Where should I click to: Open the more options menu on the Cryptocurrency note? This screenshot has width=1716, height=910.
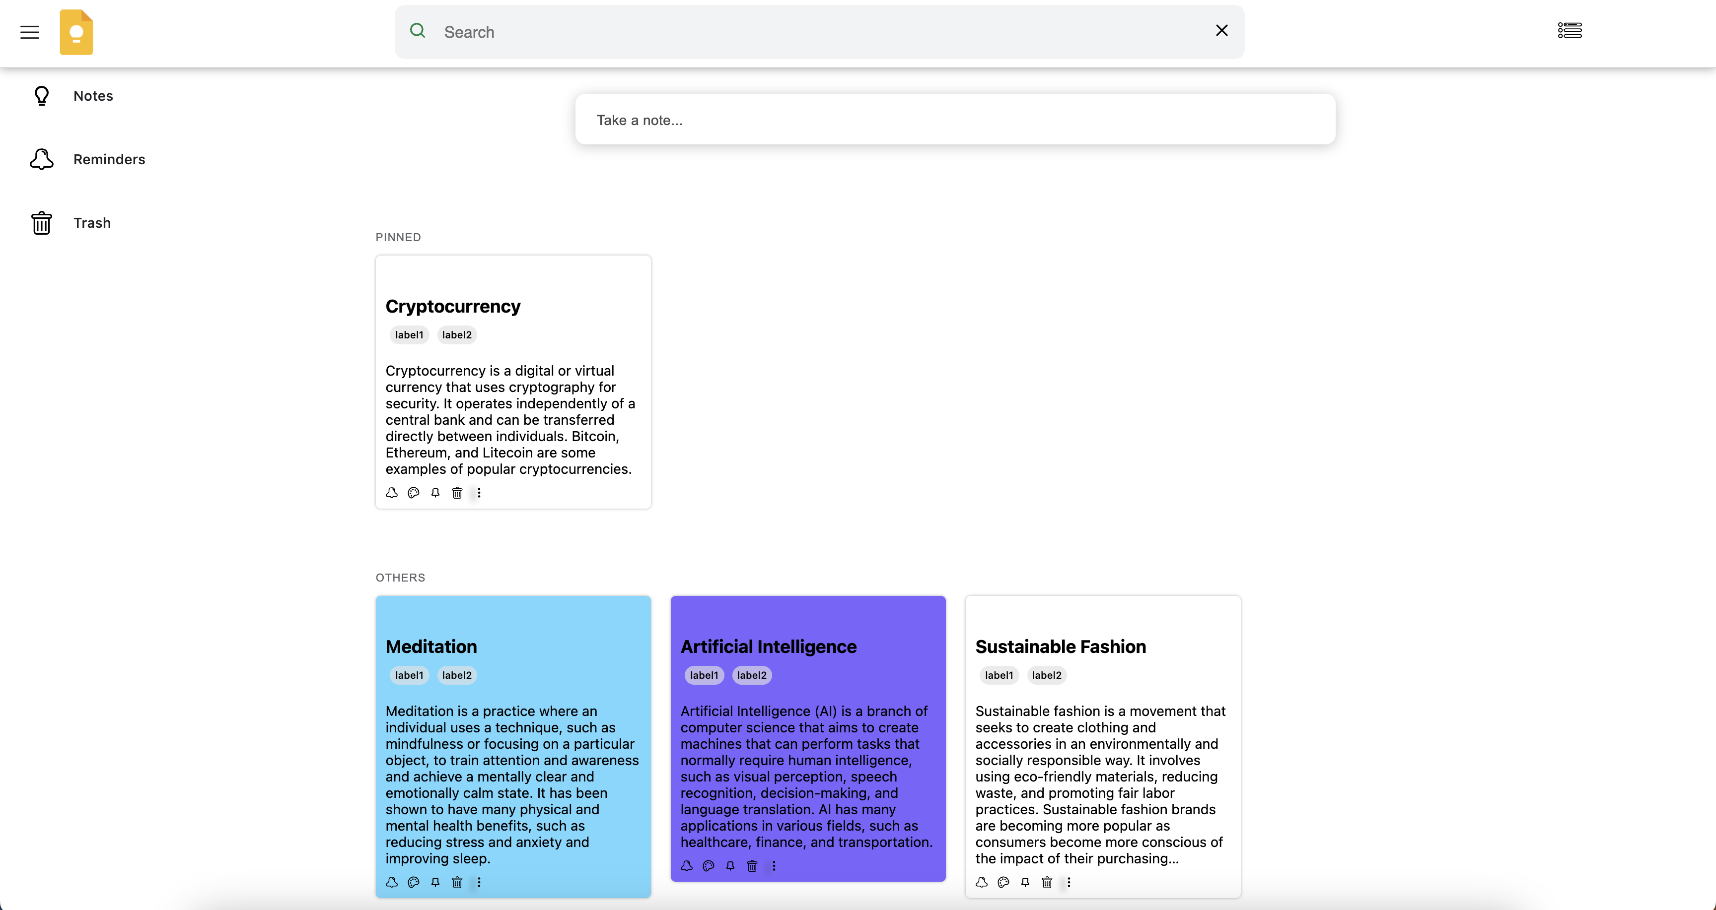pos(479,493)
